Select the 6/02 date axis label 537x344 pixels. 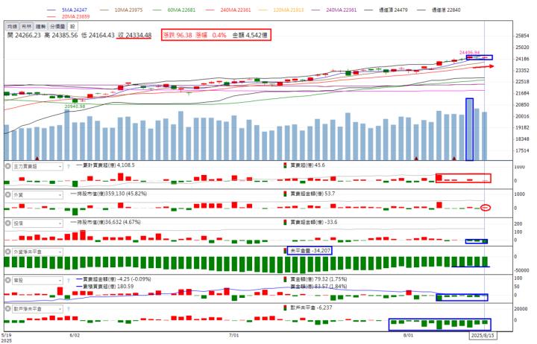point(75,335)
